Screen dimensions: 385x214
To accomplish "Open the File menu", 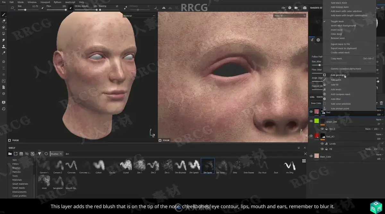I will [4, 2].
